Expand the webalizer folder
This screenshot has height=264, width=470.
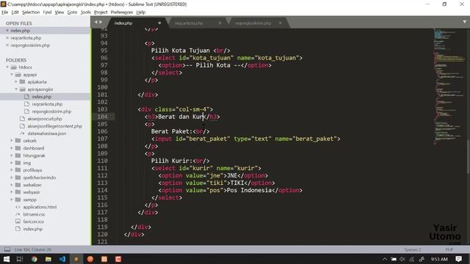tap(12, 185)
